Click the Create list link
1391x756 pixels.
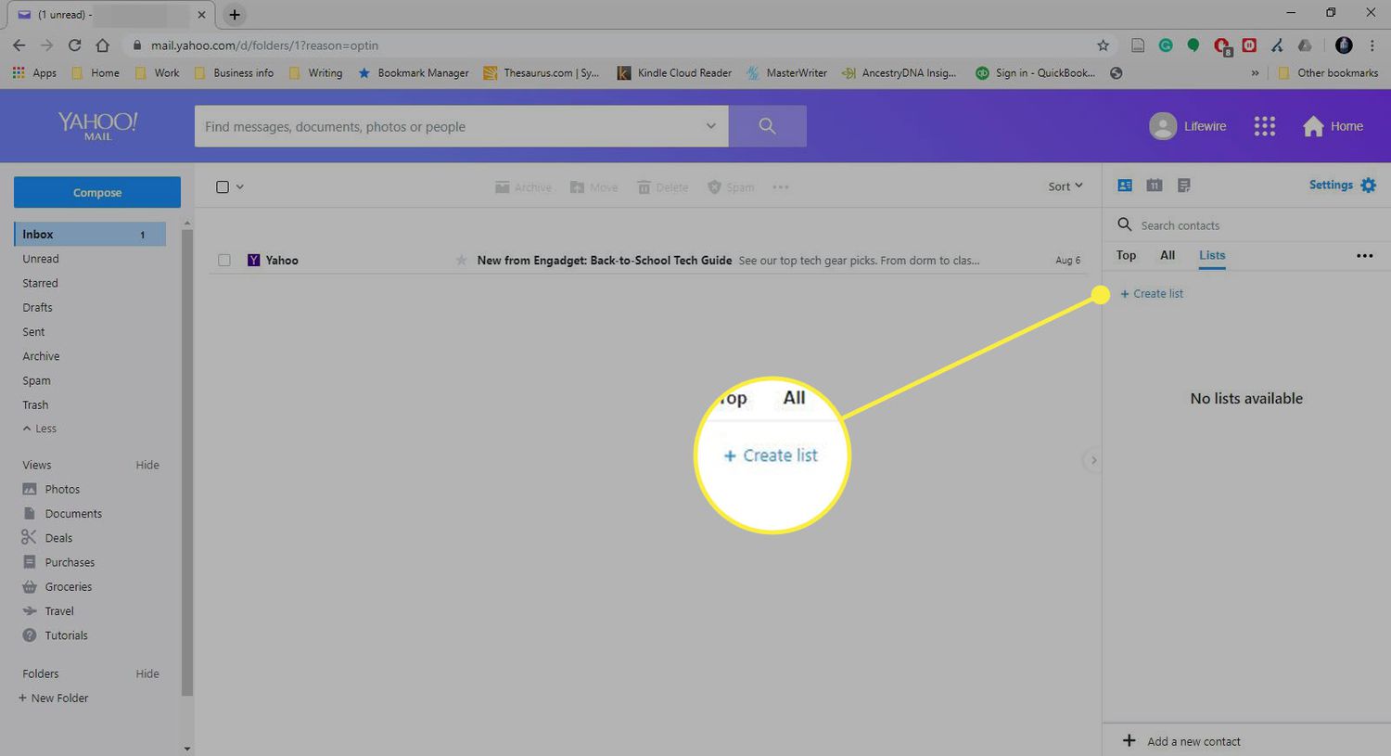(x=1152, y=293)
